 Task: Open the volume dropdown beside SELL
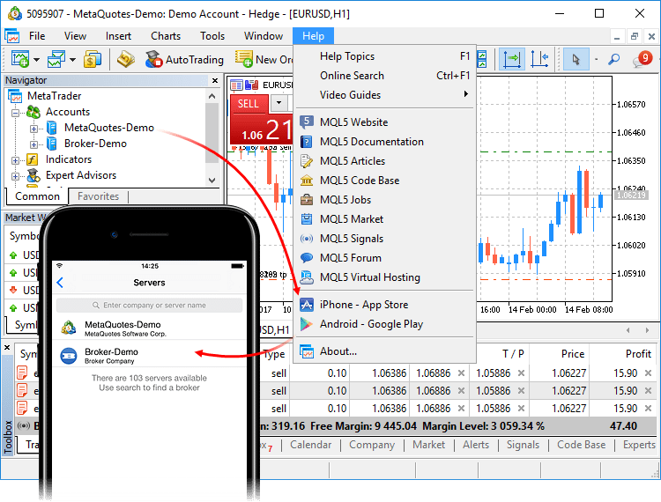pyautogui.click(x=279, y=102)
